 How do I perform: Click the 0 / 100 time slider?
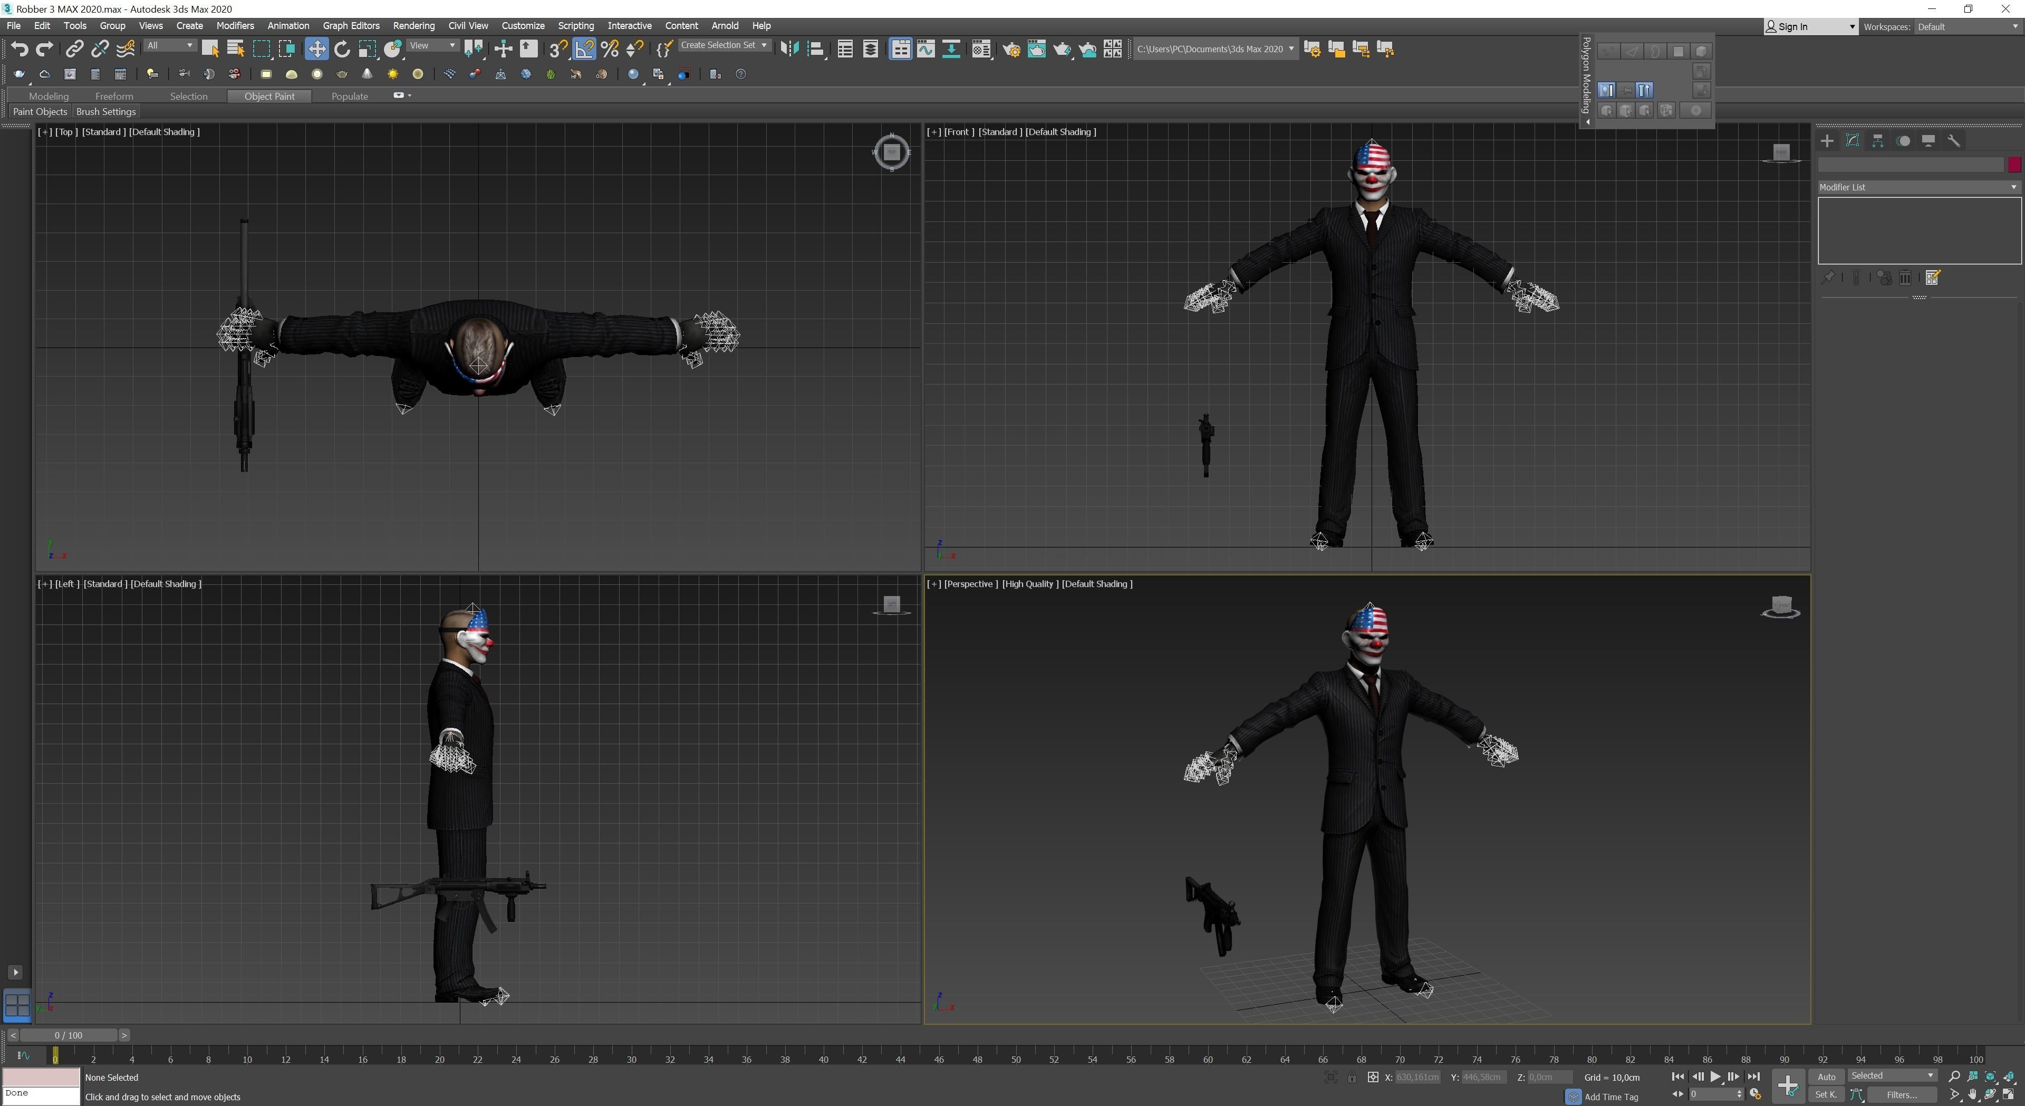[69, 1035]
